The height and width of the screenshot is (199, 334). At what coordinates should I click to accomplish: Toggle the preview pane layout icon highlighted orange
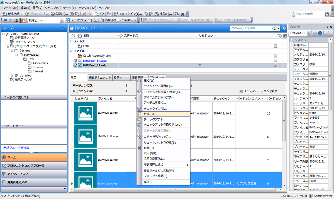pos(23,20)
